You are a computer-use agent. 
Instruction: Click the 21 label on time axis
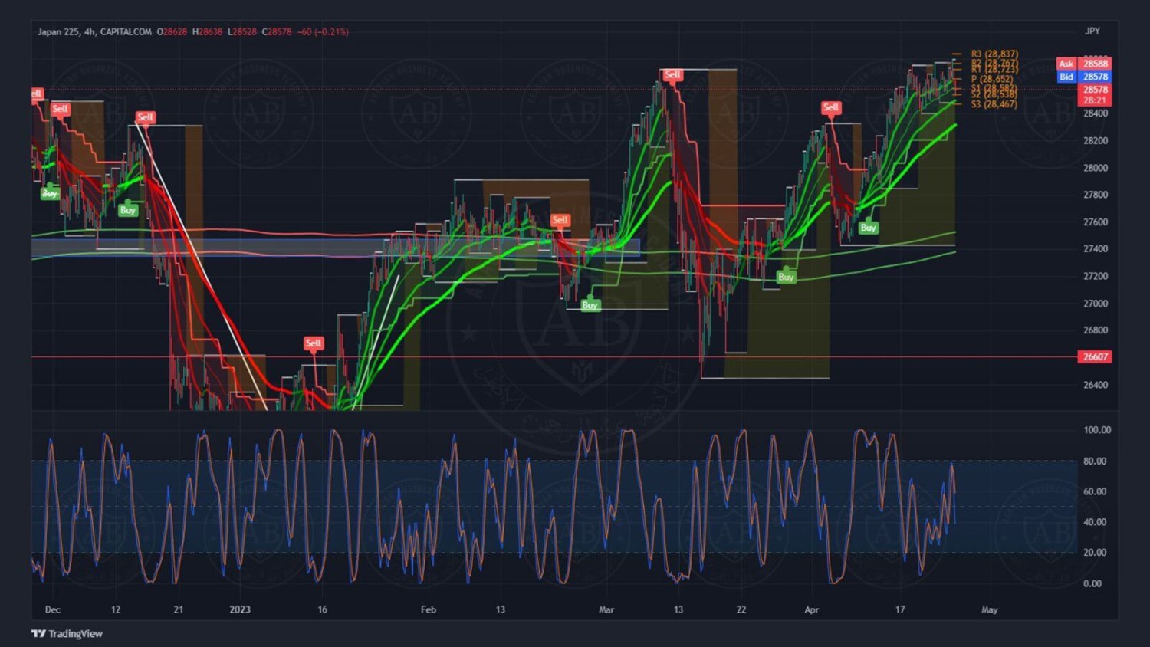tap(178, 610)
